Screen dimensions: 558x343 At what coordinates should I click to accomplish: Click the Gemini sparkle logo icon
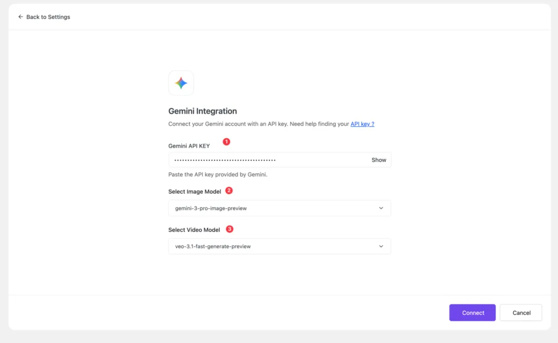(181, 83)
